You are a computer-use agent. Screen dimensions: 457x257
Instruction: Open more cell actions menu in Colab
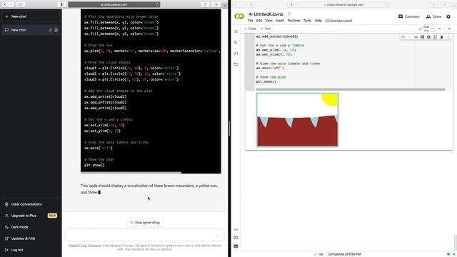coord(448,37)
